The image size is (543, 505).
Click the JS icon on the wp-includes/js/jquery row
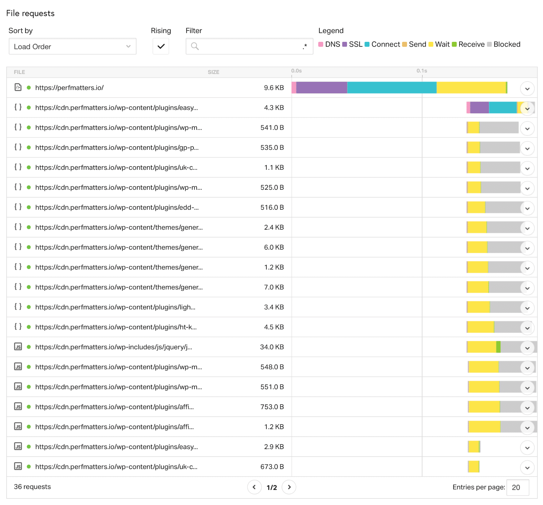tap(18, 347)
